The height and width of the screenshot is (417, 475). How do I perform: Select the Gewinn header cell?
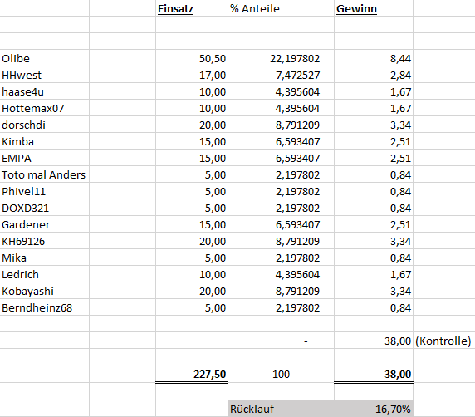(x=374, y=8)
